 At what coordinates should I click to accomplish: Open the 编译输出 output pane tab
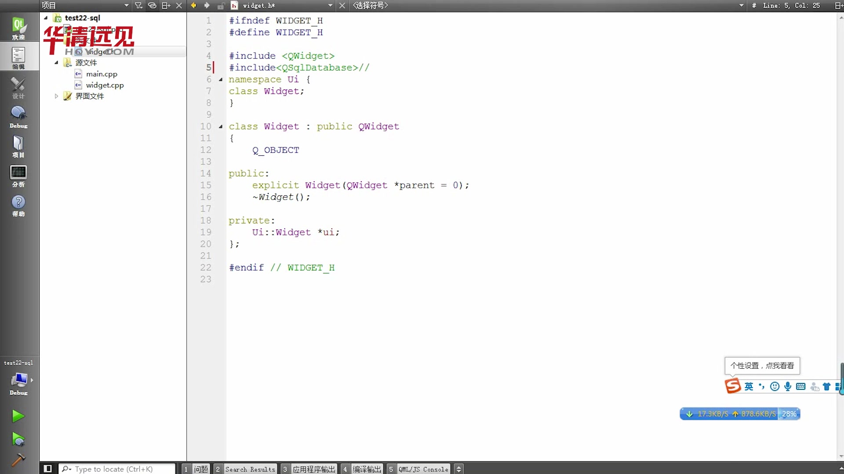coord(367,469)
